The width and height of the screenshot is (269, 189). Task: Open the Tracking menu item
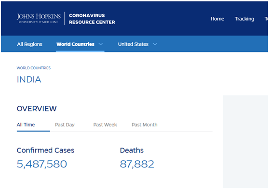coord(244,19)
